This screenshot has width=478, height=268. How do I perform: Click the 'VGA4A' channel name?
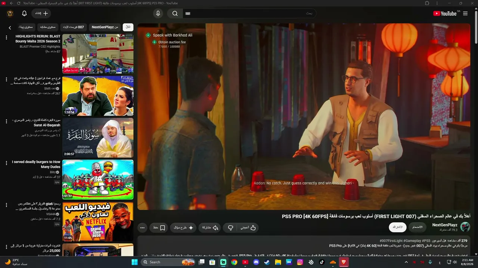pyautogui.click(x=50, y=214)
